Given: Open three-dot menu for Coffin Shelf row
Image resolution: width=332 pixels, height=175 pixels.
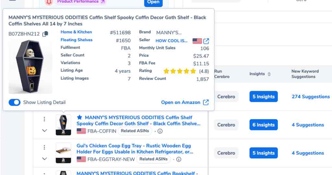Looking at the screenshot, I should click(x=44, y=119).
